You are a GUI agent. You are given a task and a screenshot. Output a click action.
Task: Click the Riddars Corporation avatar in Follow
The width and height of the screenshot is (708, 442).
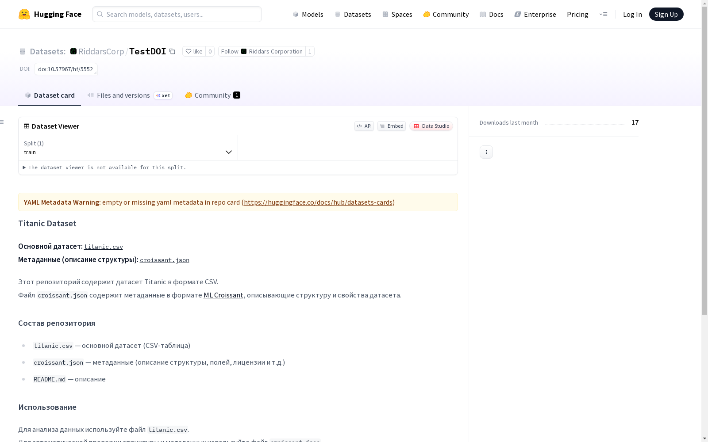tap(244, 51)
